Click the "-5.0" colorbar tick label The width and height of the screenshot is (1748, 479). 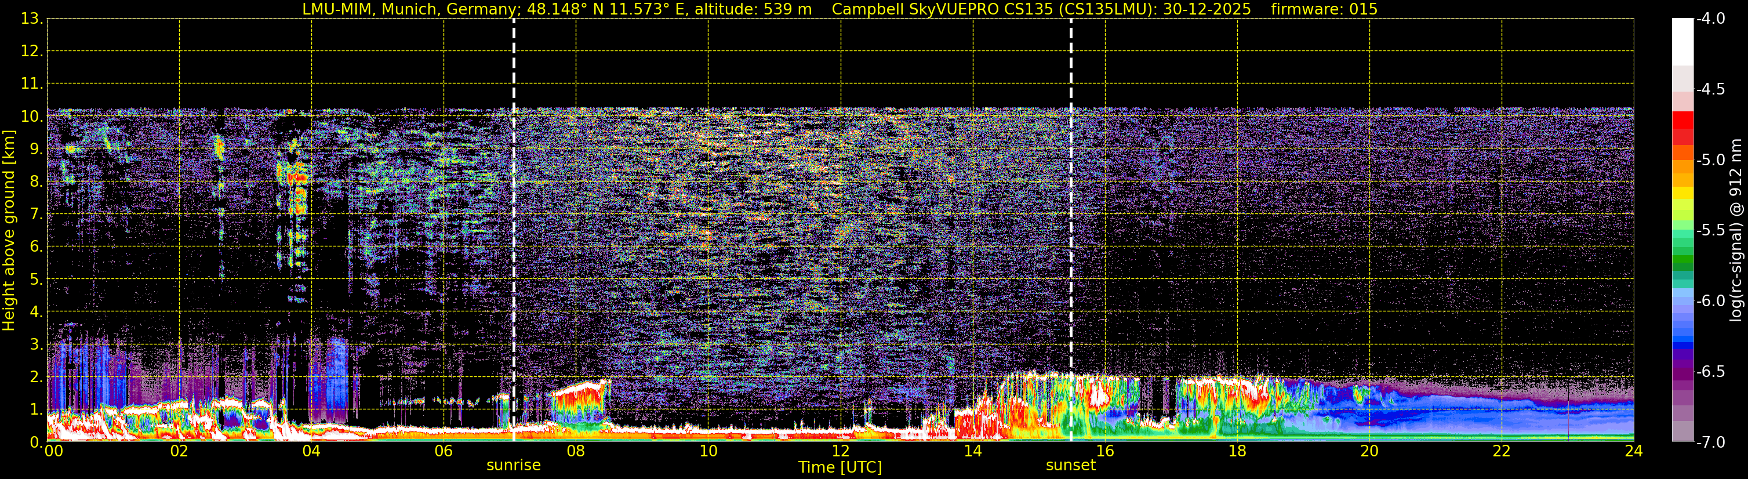[1710, 159]
